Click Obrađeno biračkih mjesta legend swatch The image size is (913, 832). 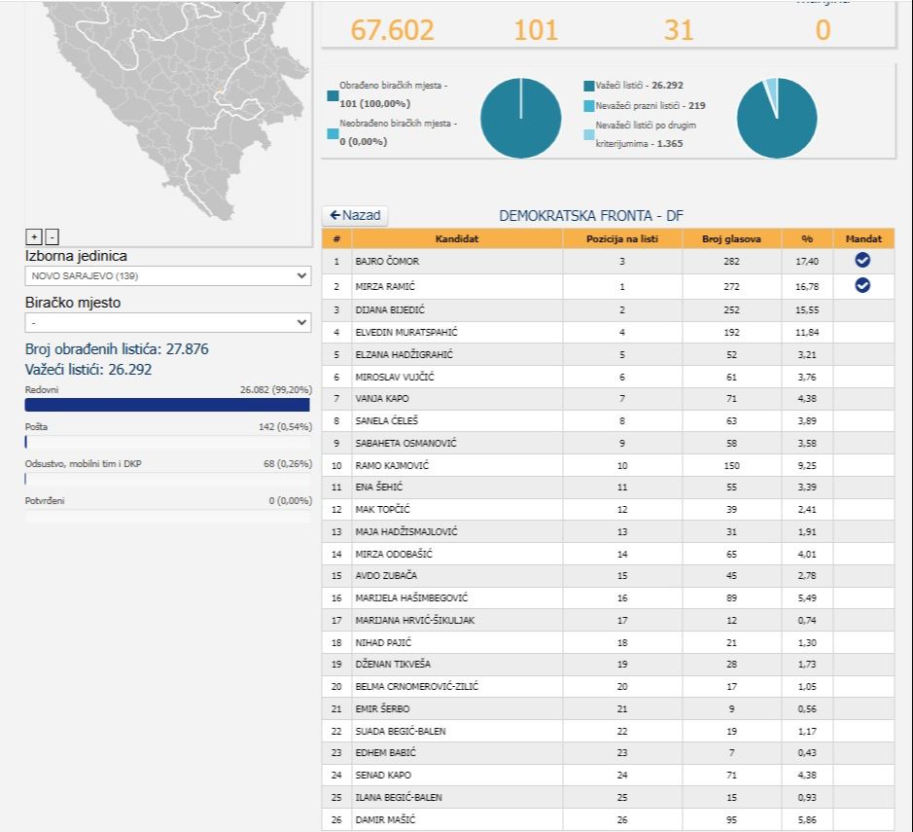coord(334,95)
